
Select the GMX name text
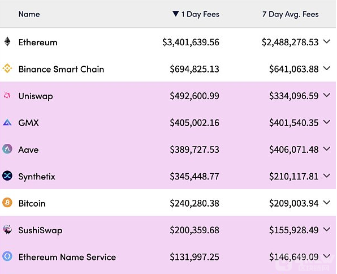[x=29, y=123]
